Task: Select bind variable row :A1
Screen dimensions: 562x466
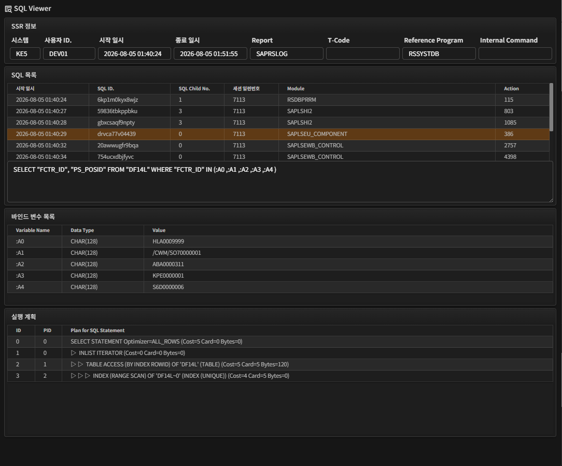Action: (280, 253)
